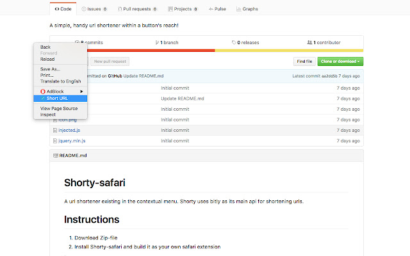Open the 0 releases link
The width and height of the screenshot is (410, 256).
pos(245,42)
